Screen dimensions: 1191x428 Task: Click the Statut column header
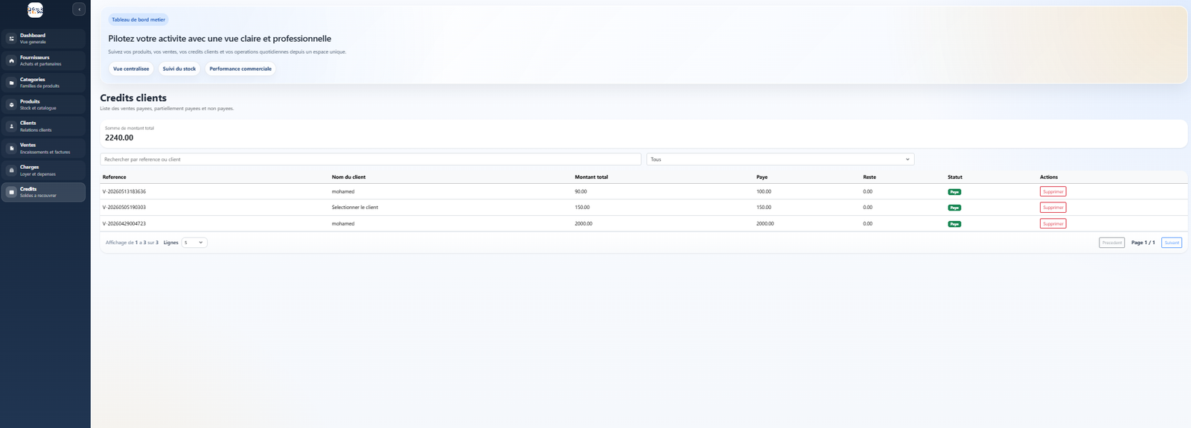(x=955, y=177)
